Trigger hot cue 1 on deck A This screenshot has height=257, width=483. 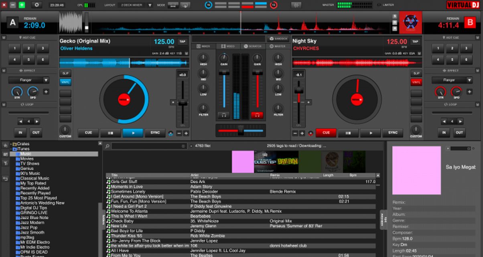(x=15, y=48)
